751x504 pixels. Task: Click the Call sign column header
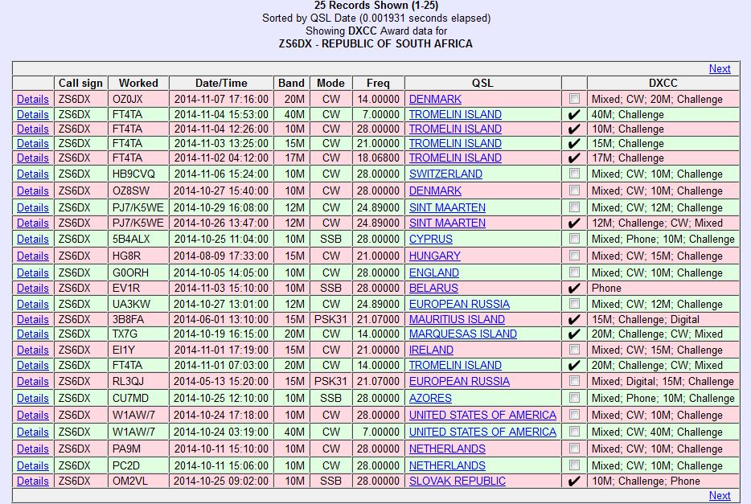coord(80,84)
